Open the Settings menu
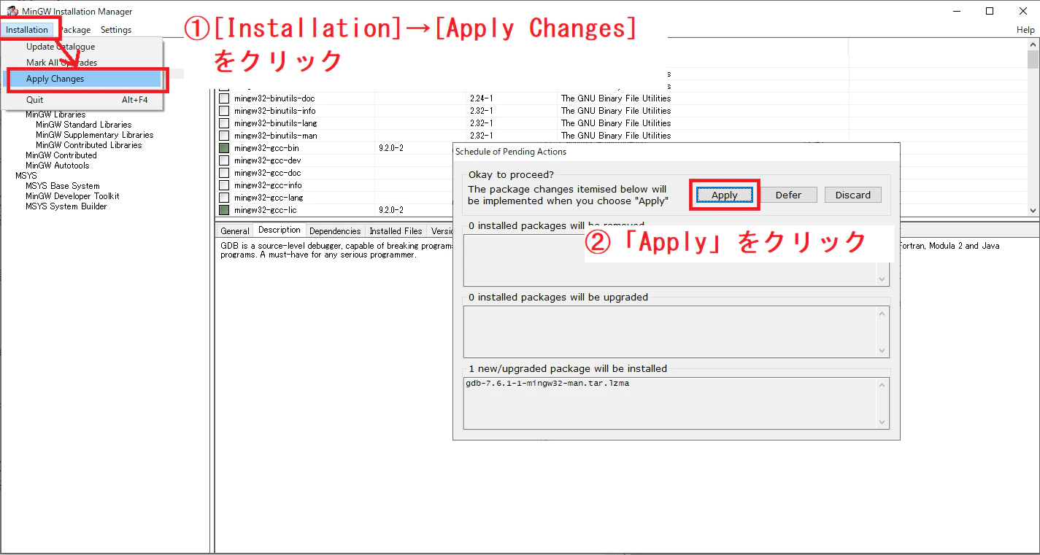Viewport: 1040px width, 555px height. pyautogui.click(x=116, y=30)
